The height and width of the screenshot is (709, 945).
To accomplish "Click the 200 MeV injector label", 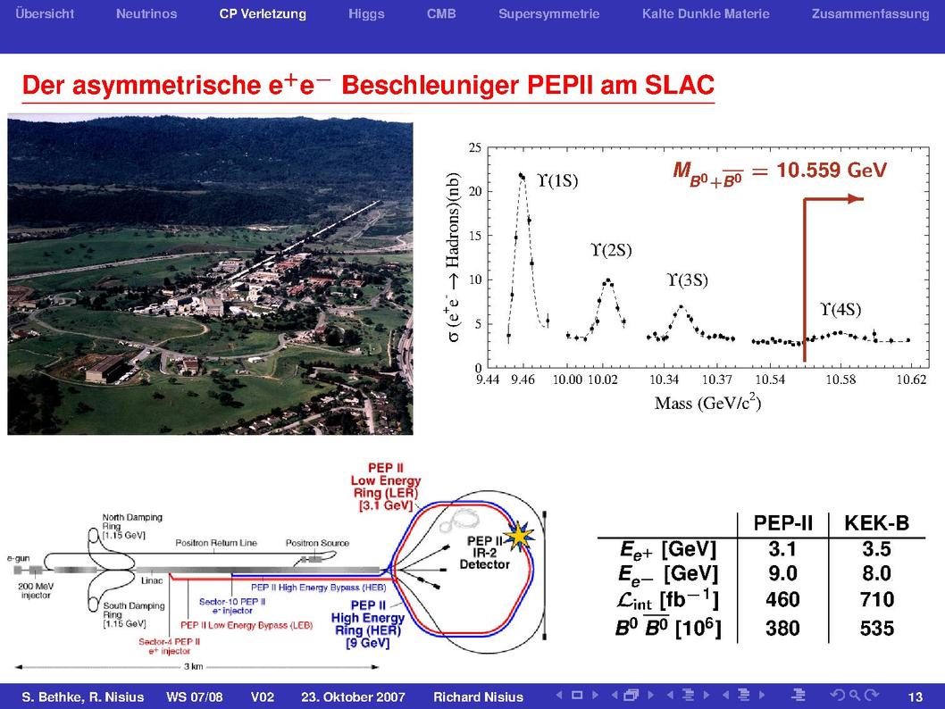I will [36, 590].
